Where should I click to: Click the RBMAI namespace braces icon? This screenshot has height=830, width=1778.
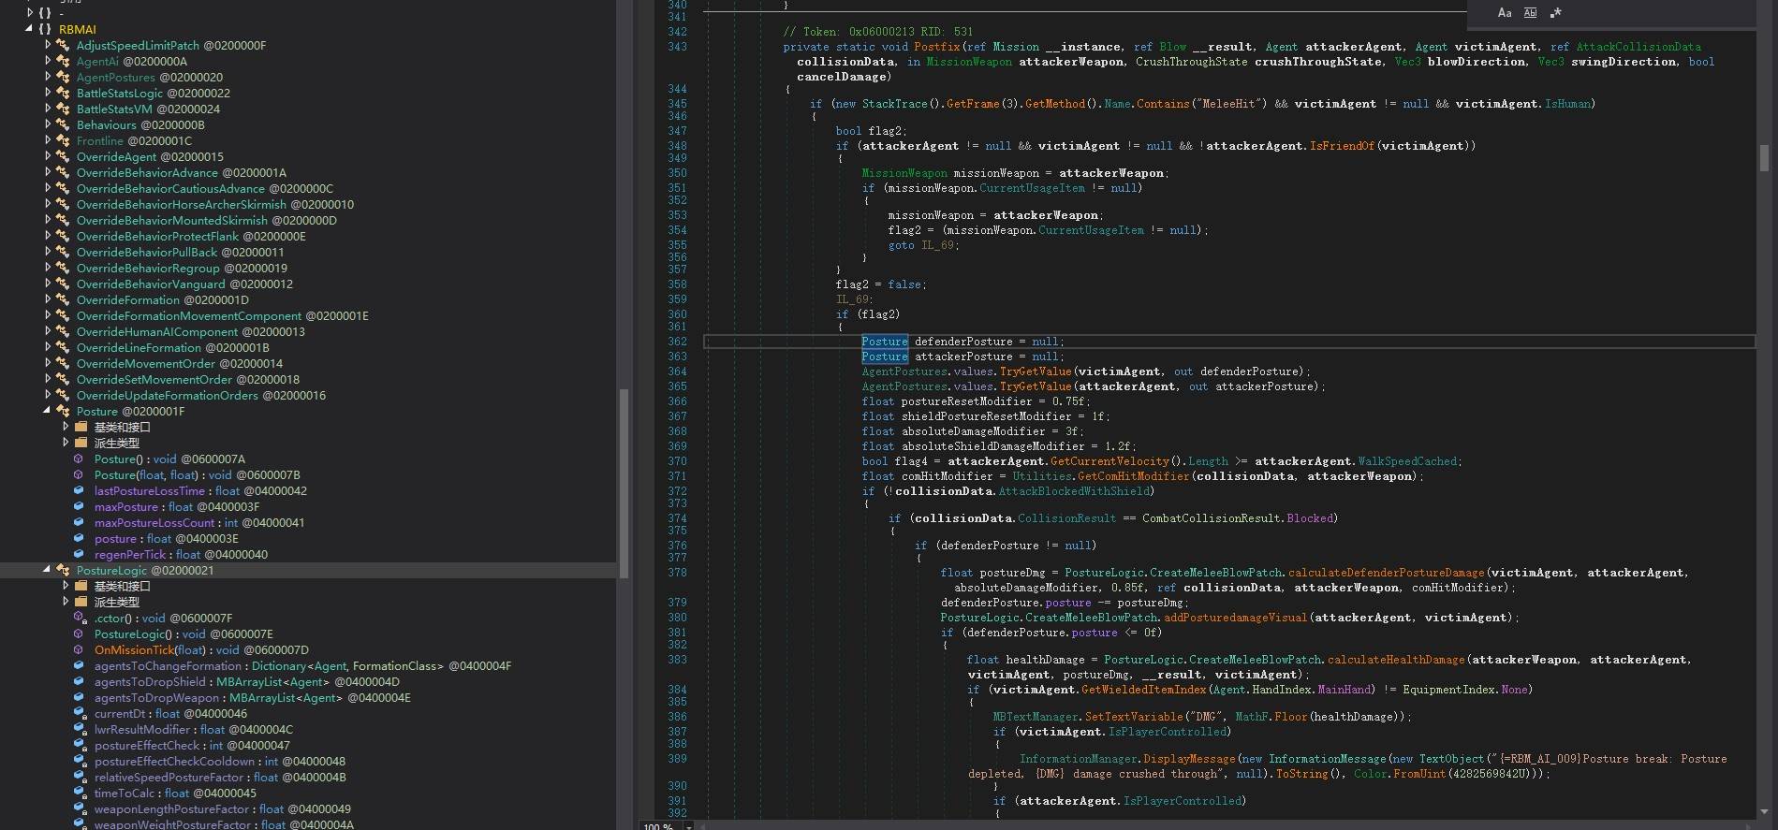(x=44, y=29)
